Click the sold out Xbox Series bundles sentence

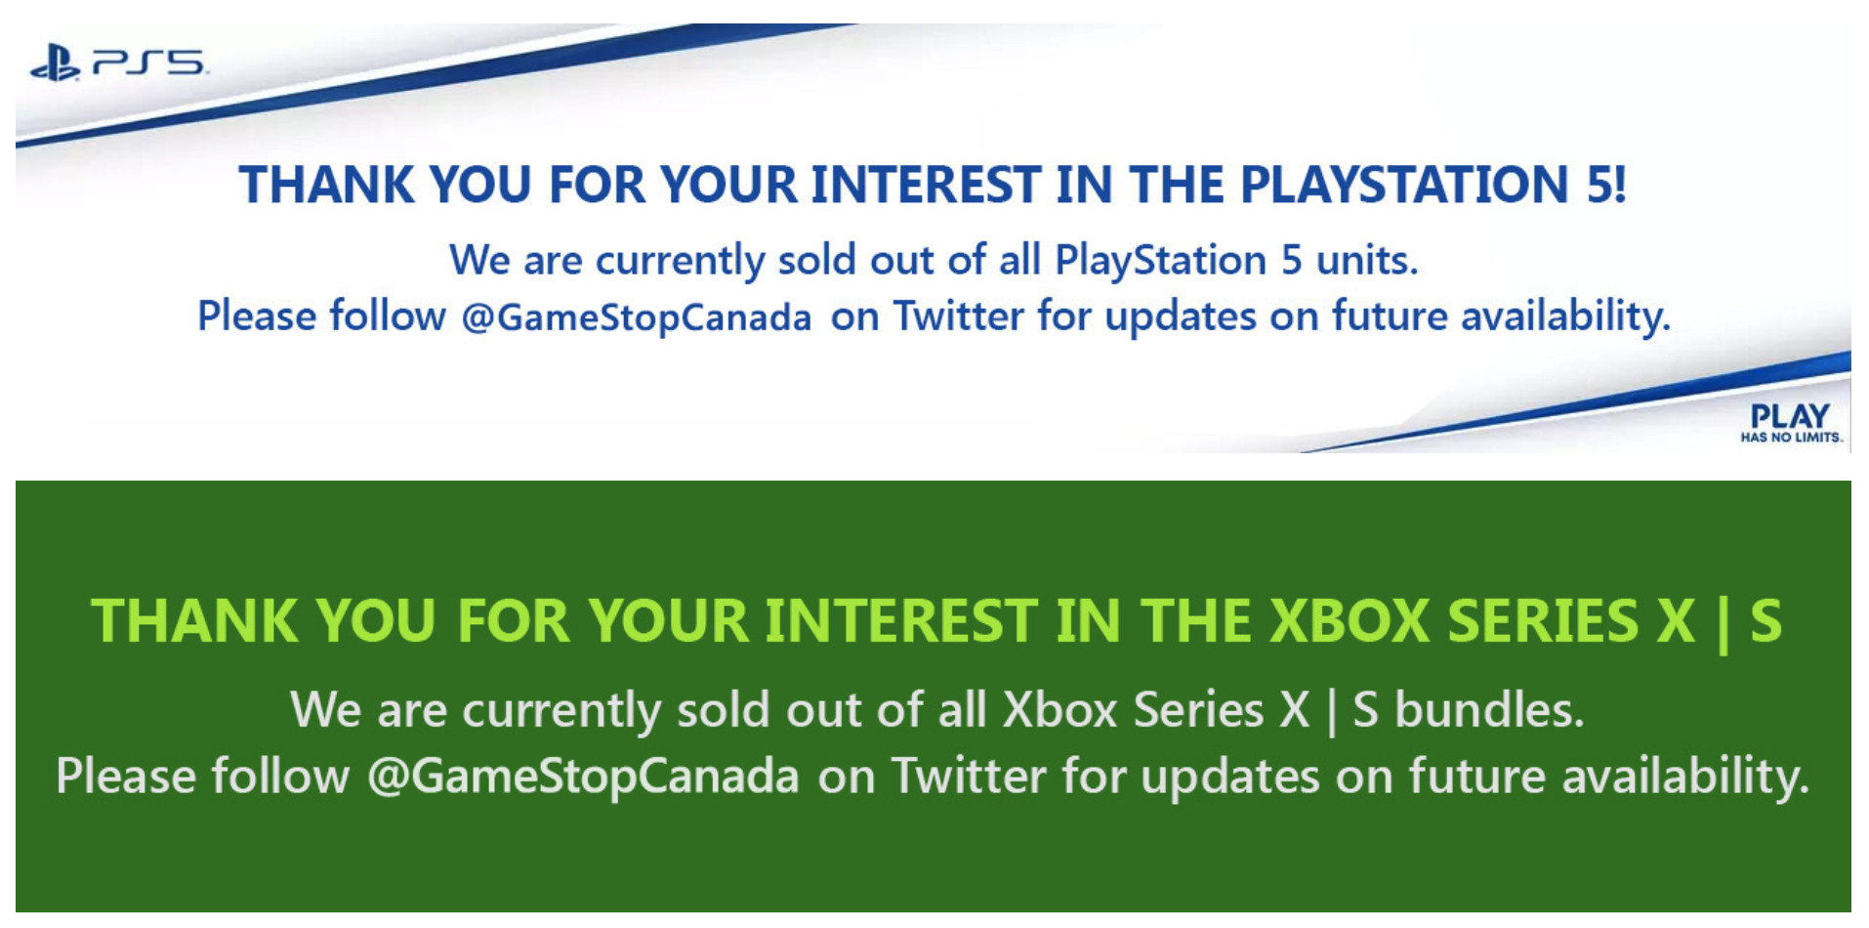[x=936, y=710]
